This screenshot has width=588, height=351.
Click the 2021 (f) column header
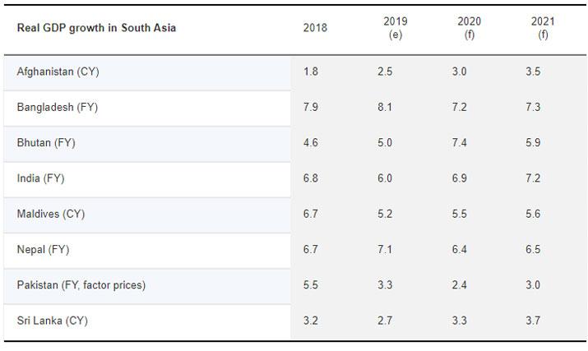click(x=543, y=28)
